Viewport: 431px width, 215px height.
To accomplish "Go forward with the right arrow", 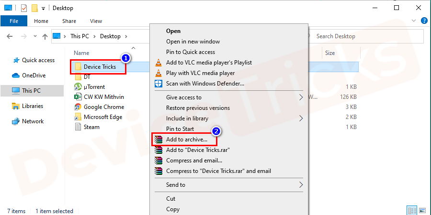I will point(24,36).
